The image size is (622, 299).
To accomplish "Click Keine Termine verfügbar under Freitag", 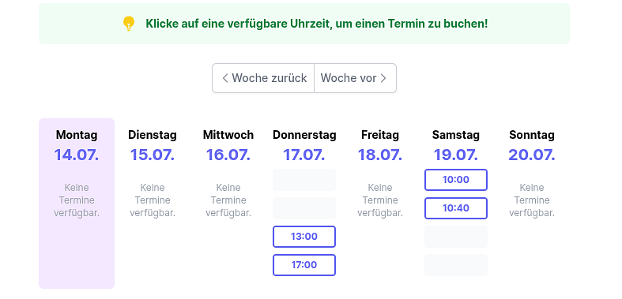I will pyautogui.click(x=380, y=200).
